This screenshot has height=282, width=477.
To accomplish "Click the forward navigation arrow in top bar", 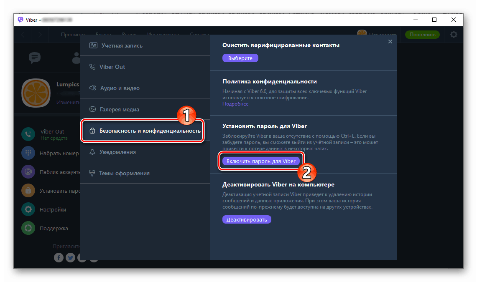I will click(40, 35).
